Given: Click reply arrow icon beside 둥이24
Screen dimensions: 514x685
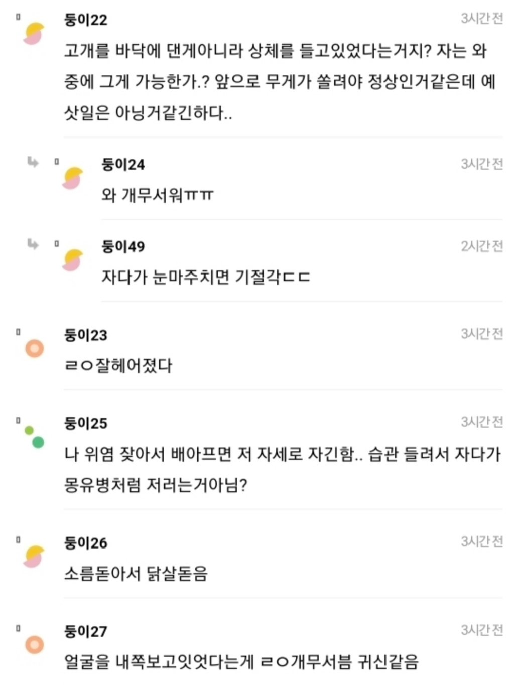Looking at the screenshot, I should coord(33,162).
